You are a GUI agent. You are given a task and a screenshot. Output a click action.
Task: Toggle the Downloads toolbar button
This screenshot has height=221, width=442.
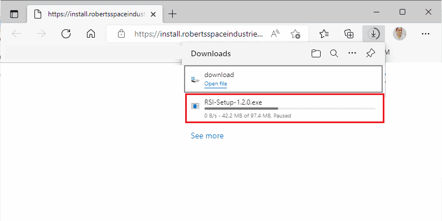(374, 34)
